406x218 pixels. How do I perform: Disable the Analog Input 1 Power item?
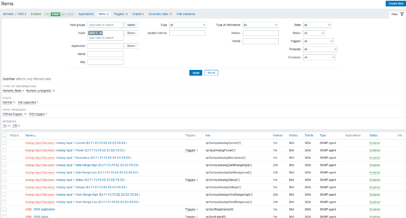pos(375,150)
